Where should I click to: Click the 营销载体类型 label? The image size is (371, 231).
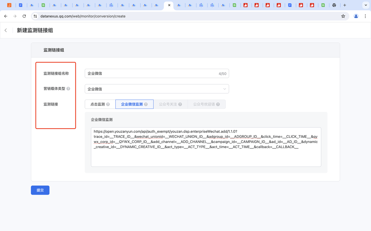point(54,89)
